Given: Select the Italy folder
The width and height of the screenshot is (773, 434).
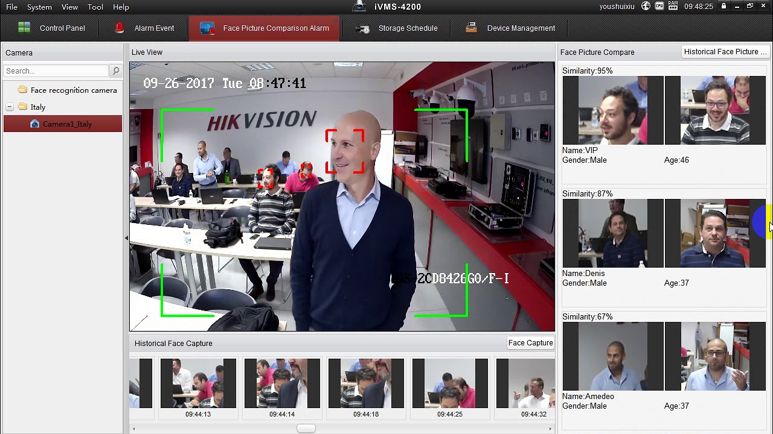Looking at the screenshot, I should [38, 107].
